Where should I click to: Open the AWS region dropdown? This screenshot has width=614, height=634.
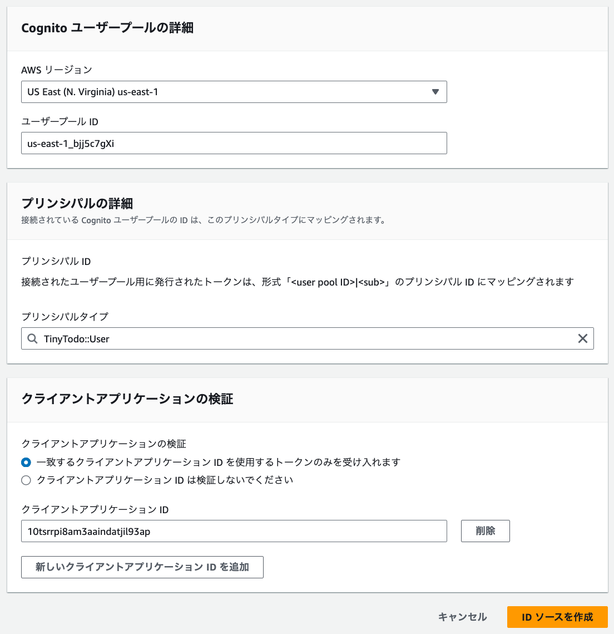pos(234,92)
